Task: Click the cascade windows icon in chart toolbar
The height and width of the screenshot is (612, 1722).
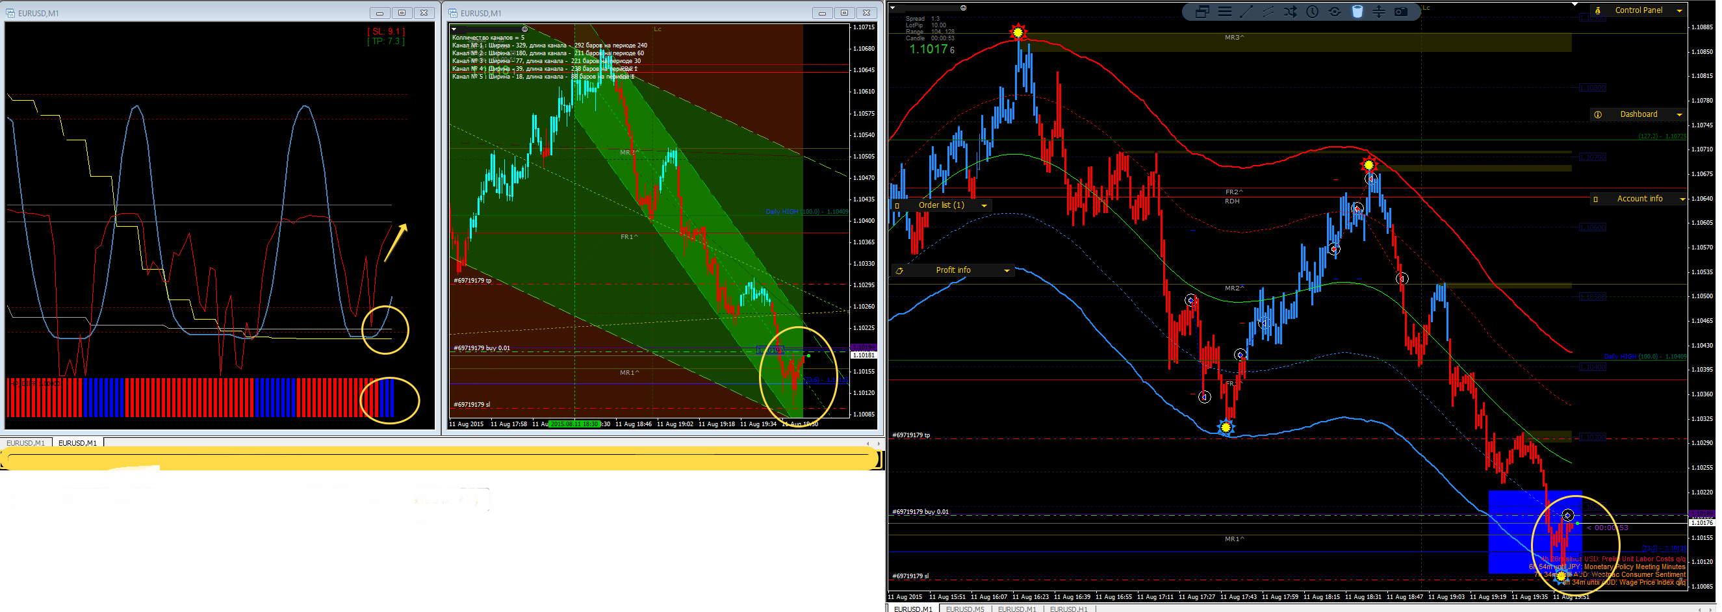Action: (1202, 11)
